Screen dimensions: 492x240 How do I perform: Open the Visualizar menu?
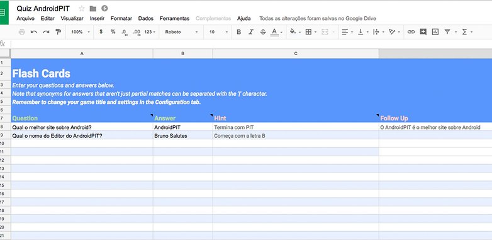point(72,18)
